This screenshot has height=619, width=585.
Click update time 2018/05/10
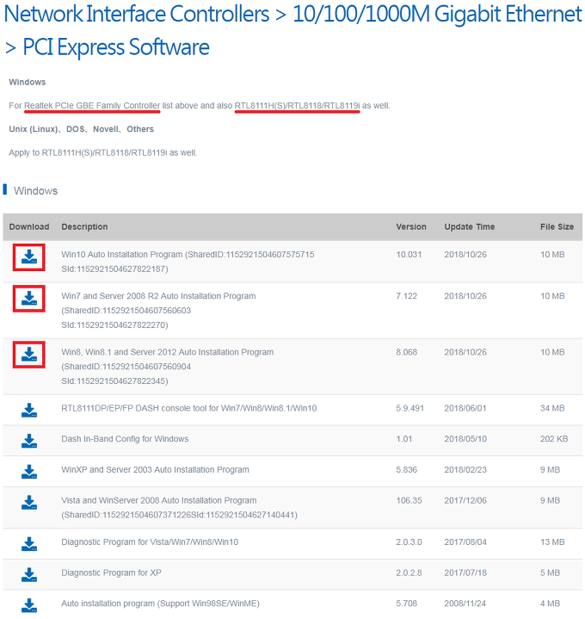coord(465,439)
